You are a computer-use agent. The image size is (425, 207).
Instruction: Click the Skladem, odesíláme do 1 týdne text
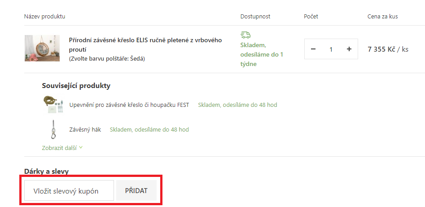[262, 54]
